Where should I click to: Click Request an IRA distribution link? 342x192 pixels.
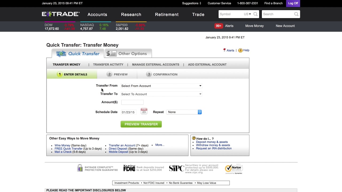[214, 149]
